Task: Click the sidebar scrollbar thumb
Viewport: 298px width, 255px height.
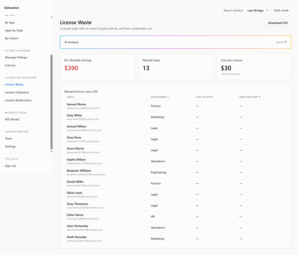Action: [51, 102]
